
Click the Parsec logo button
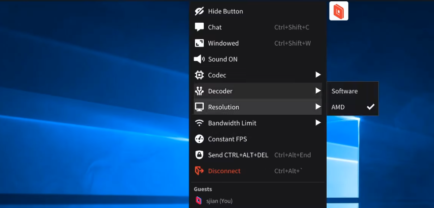click(x=338, y=11)
